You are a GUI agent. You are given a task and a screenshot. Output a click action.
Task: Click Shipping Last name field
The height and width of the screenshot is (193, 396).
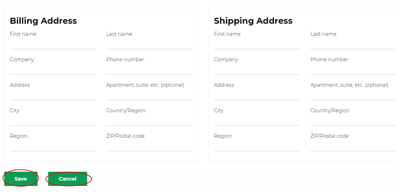coord(353,44)
